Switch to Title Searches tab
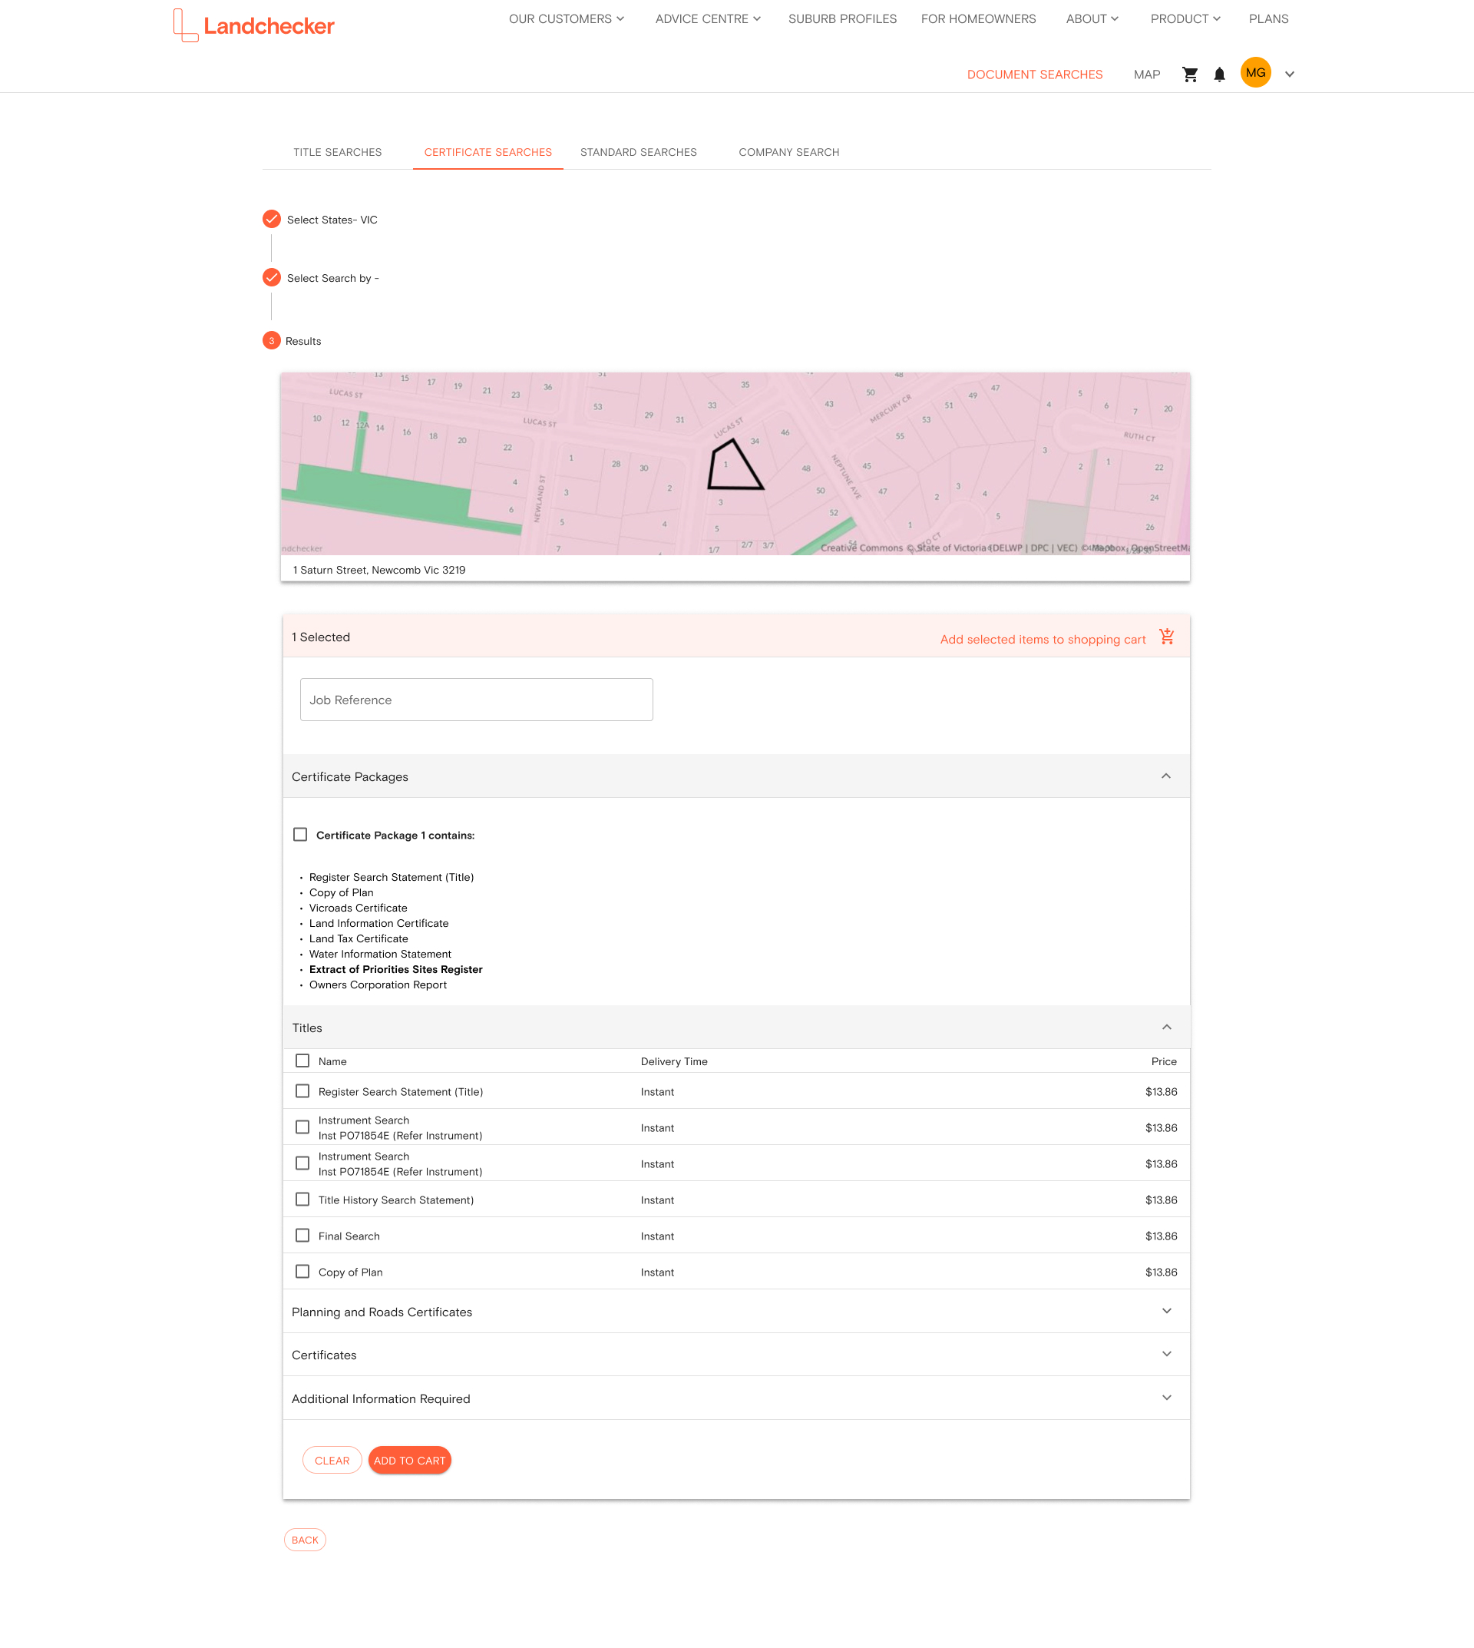This screenshot has width=1474, height=1648. click(x=338, y=152)
